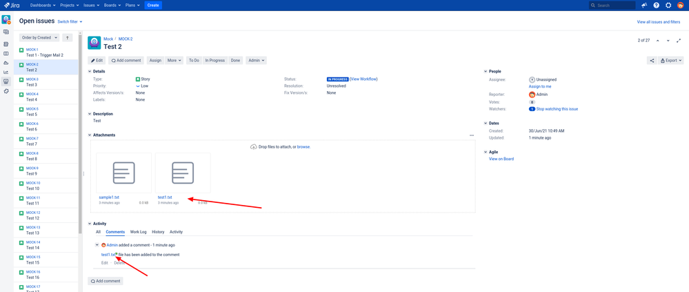The image size is (689, 292).
Task: Collapse the People section
Action: (486, 71)
